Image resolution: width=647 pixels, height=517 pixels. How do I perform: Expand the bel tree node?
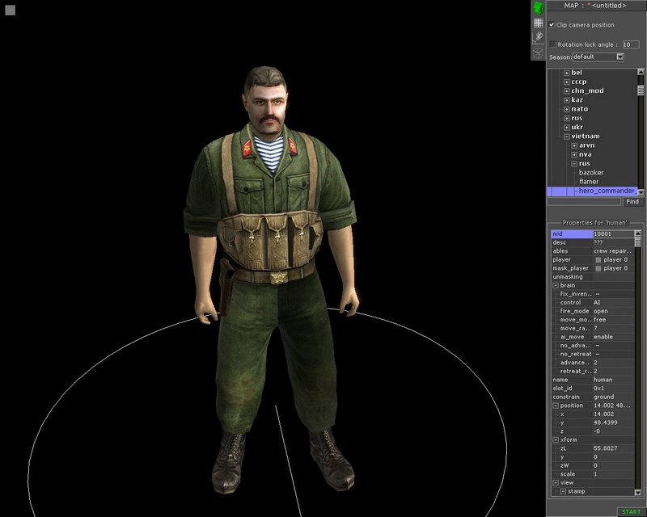(567, 73)
